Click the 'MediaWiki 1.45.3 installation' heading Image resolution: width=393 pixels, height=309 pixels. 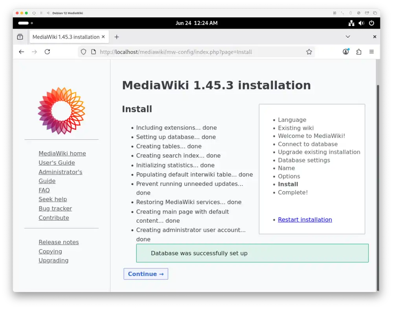(x=216, y=85)
